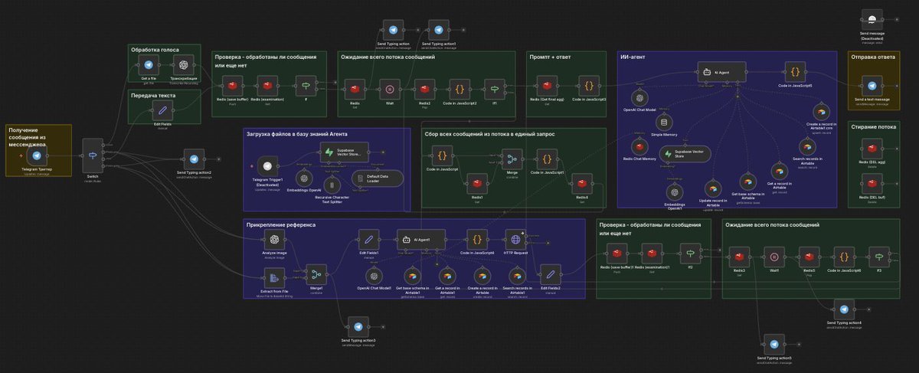Click the 'Обработка голоса' sticky note title
Viewport: 919px width, 373px height.
click(x=156, y=50)
